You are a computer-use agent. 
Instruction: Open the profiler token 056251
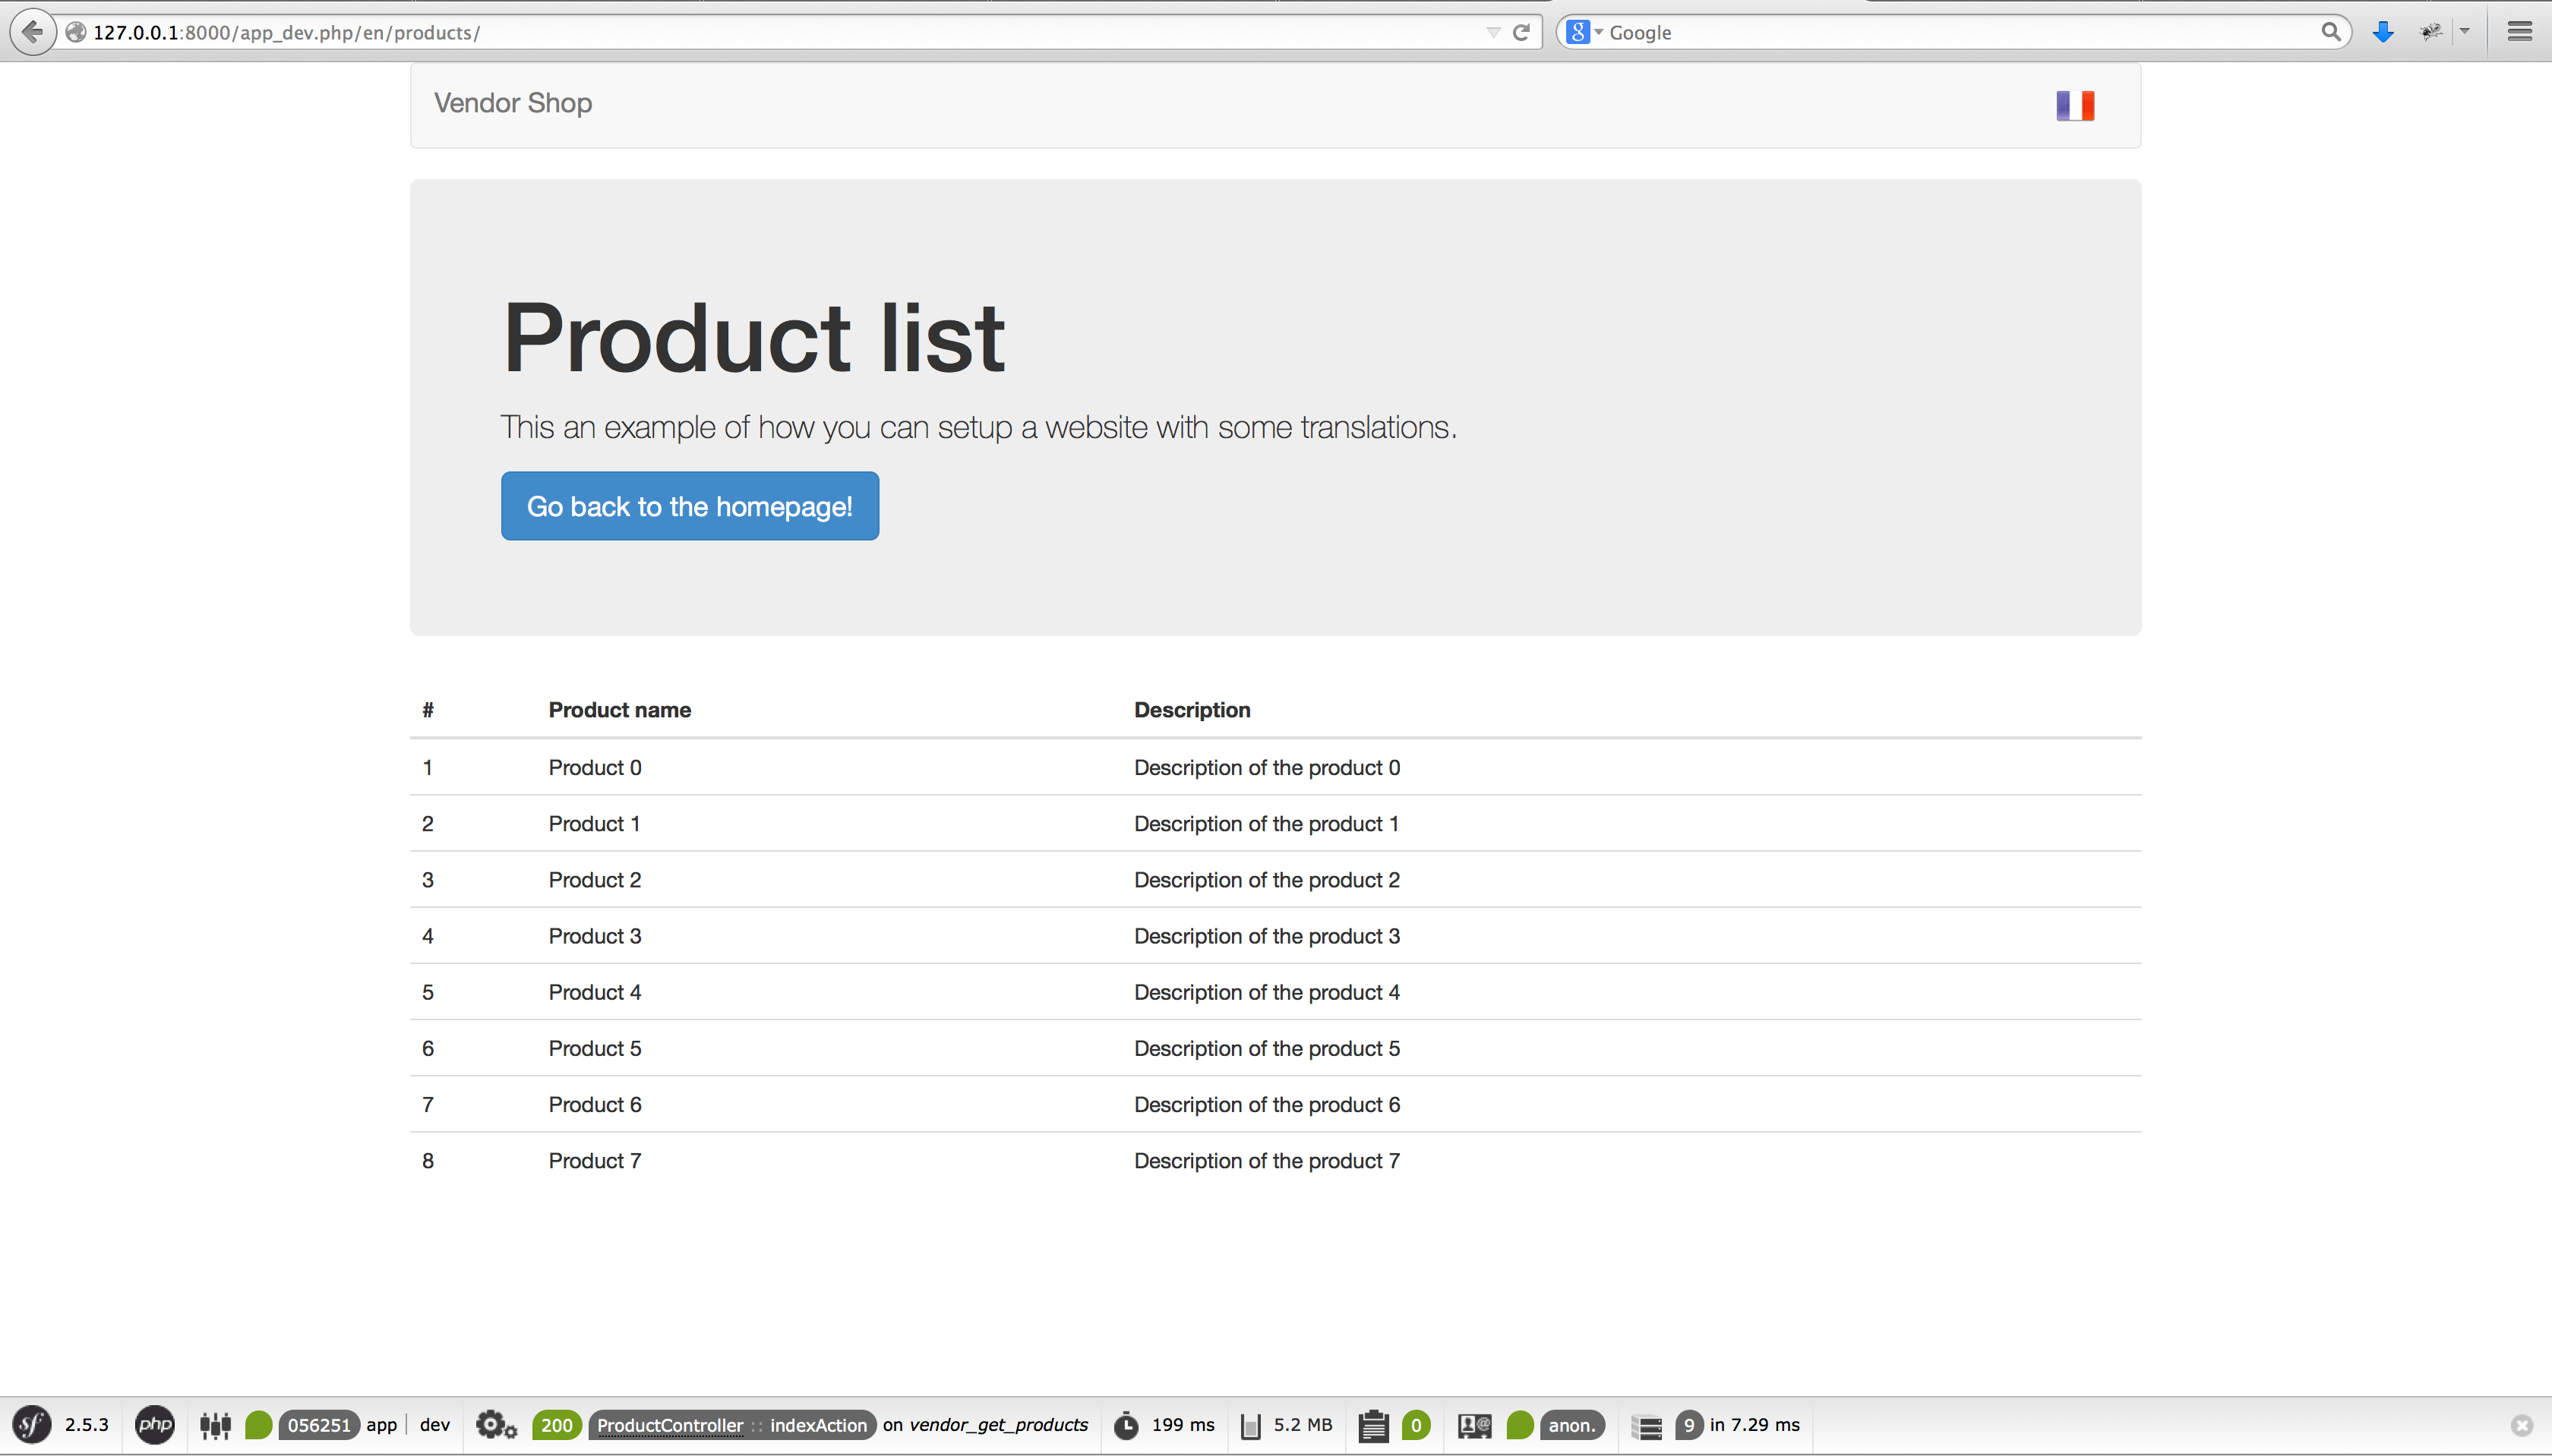pos(318,1425)
